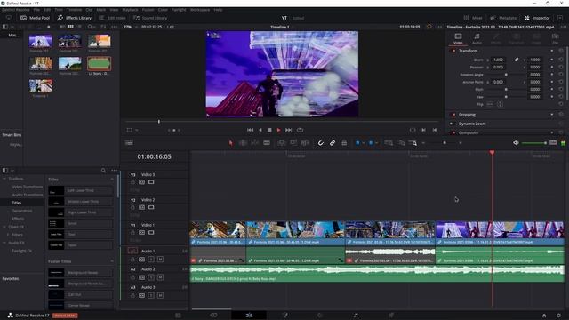569x320 pixels.
Task: Open the Fusion menu
Action: coord(148,10)
